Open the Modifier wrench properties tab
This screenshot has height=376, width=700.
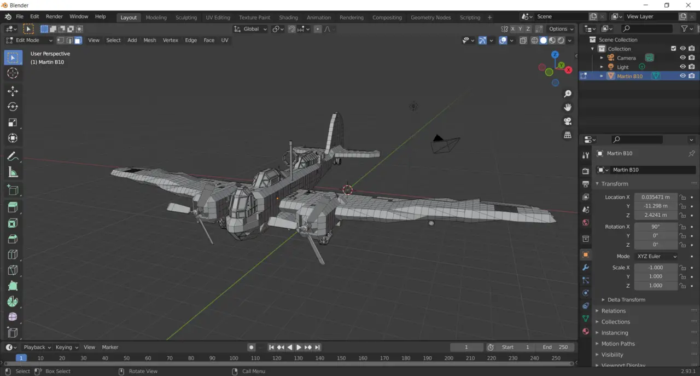[x=586, y=268]
